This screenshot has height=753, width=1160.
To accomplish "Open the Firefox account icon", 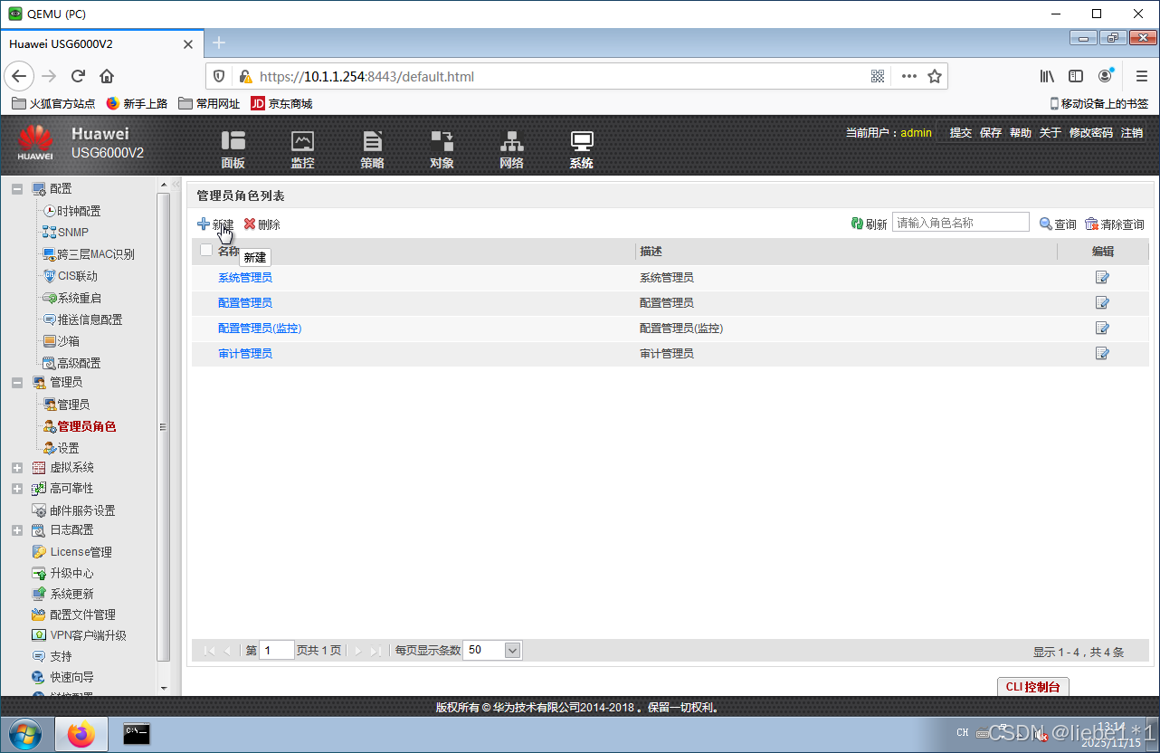I will coord(1106,76).
